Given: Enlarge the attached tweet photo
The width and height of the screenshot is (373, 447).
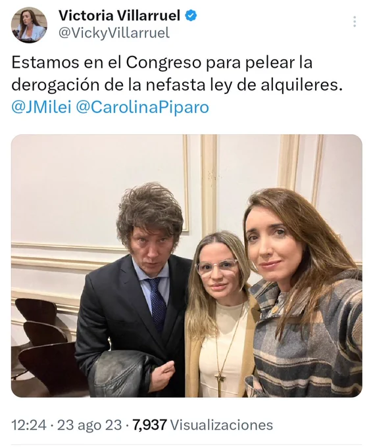Looking at the screenshot, I should (187, 266).
